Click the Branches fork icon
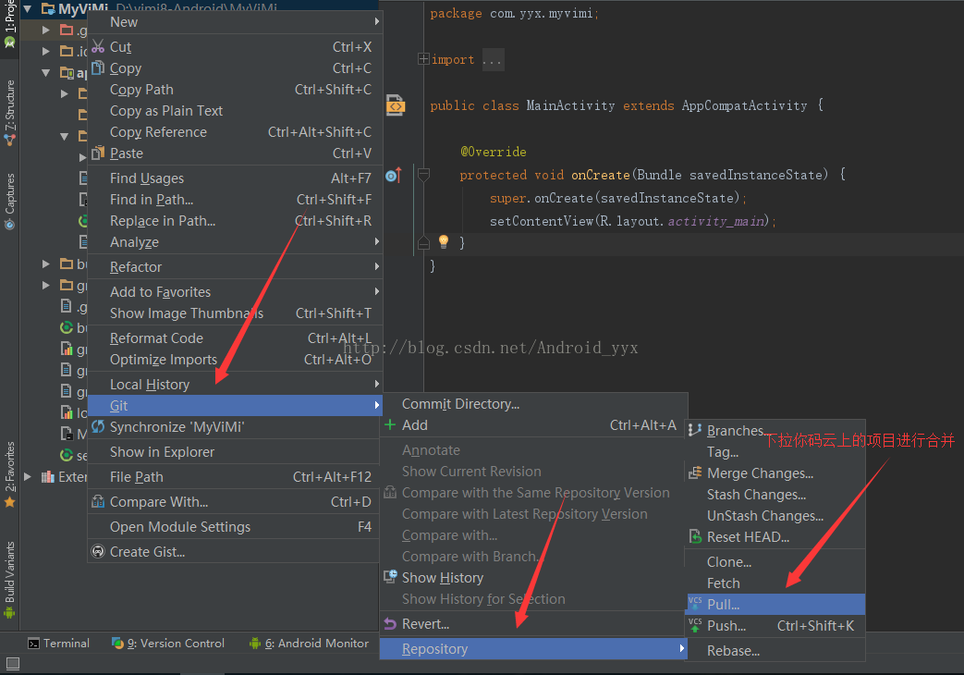The height and width of the screenshot is (675, 964). [x=695, y=429]
